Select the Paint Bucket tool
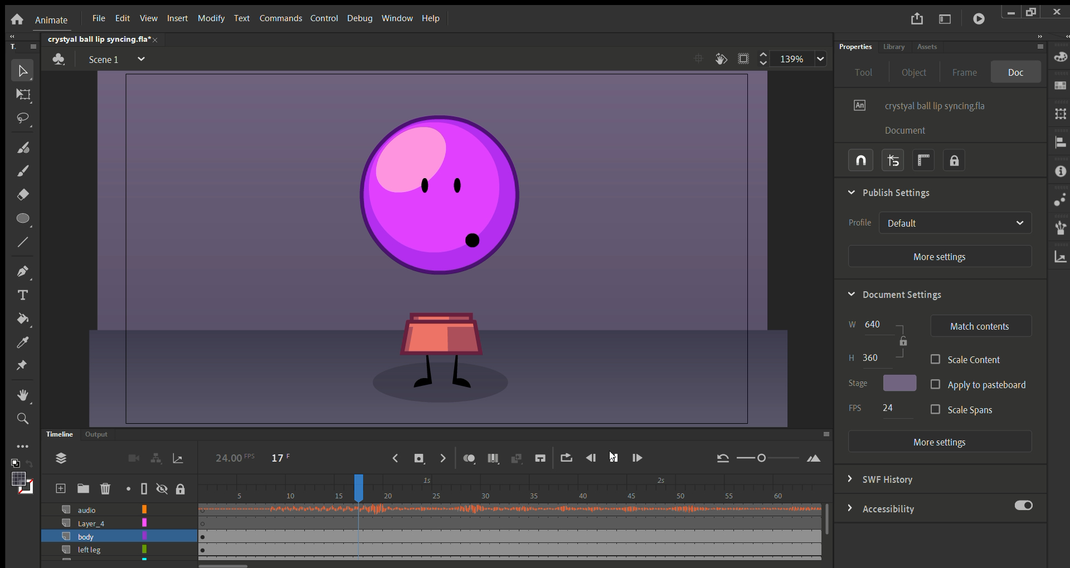This screenshot has width=1070, height=568. click(x=23, y=319)
